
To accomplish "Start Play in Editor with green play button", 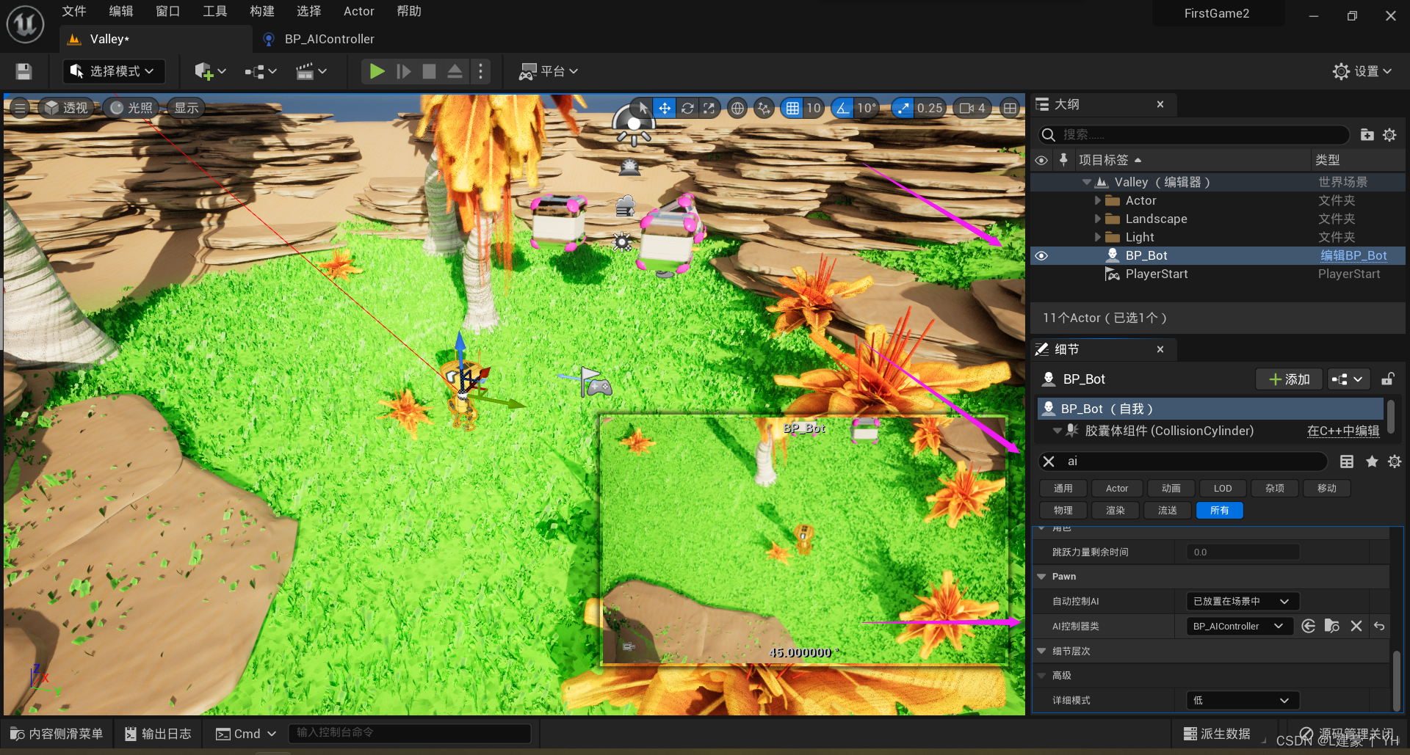I will coord(377,71).
